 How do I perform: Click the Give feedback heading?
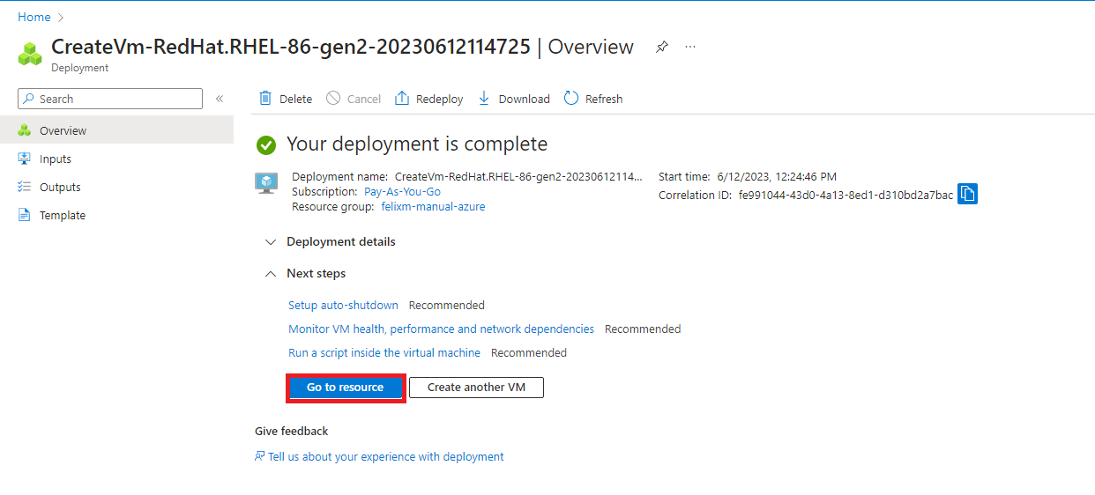click(291, 431)
